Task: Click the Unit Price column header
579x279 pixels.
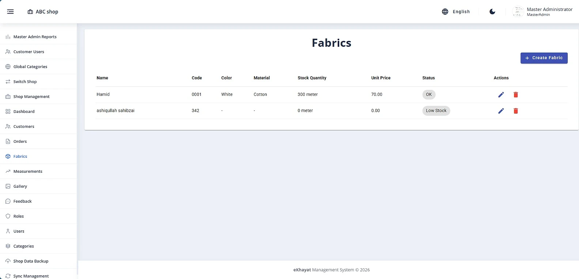Action: point(381,78)
